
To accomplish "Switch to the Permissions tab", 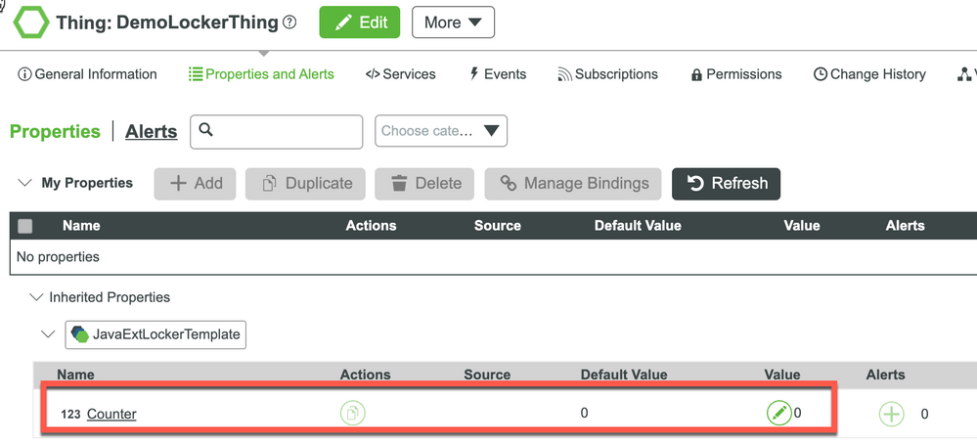I will click(x=735, y=74).
